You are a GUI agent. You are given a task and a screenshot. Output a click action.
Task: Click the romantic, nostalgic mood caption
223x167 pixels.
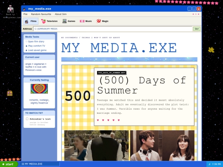[x=39, y=101]
